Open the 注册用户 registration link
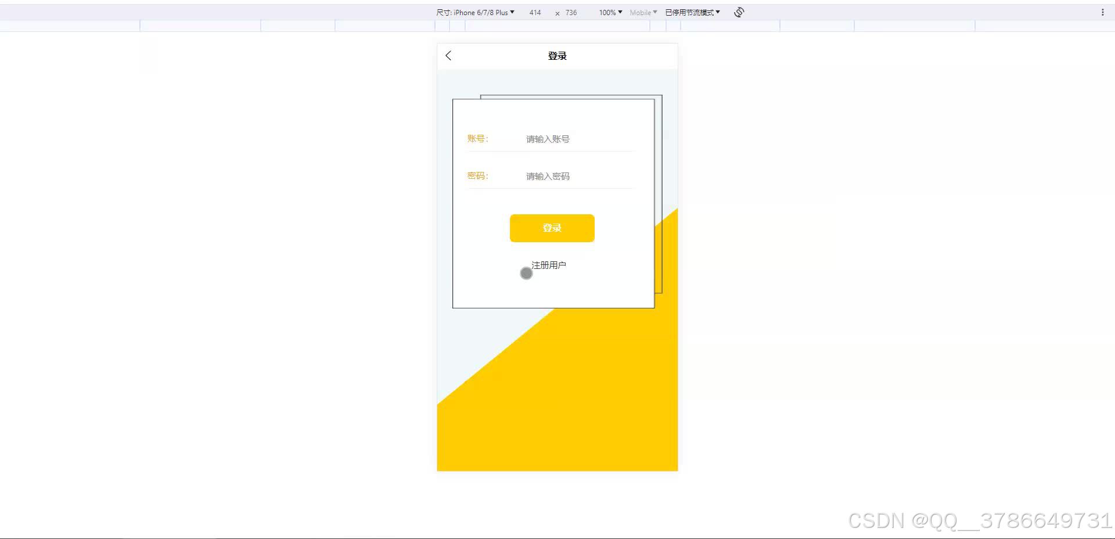The height and width of the screenshot is (539, 1115). pyautogui.click(x=549, y=265)
